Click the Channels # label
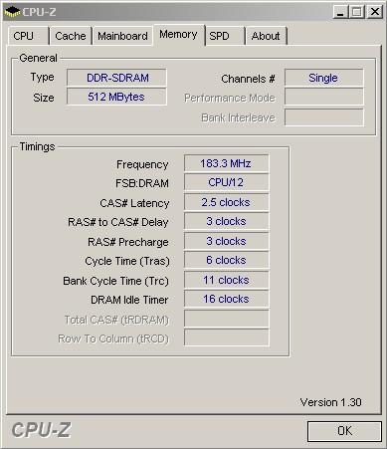 [x=248, y=79]
